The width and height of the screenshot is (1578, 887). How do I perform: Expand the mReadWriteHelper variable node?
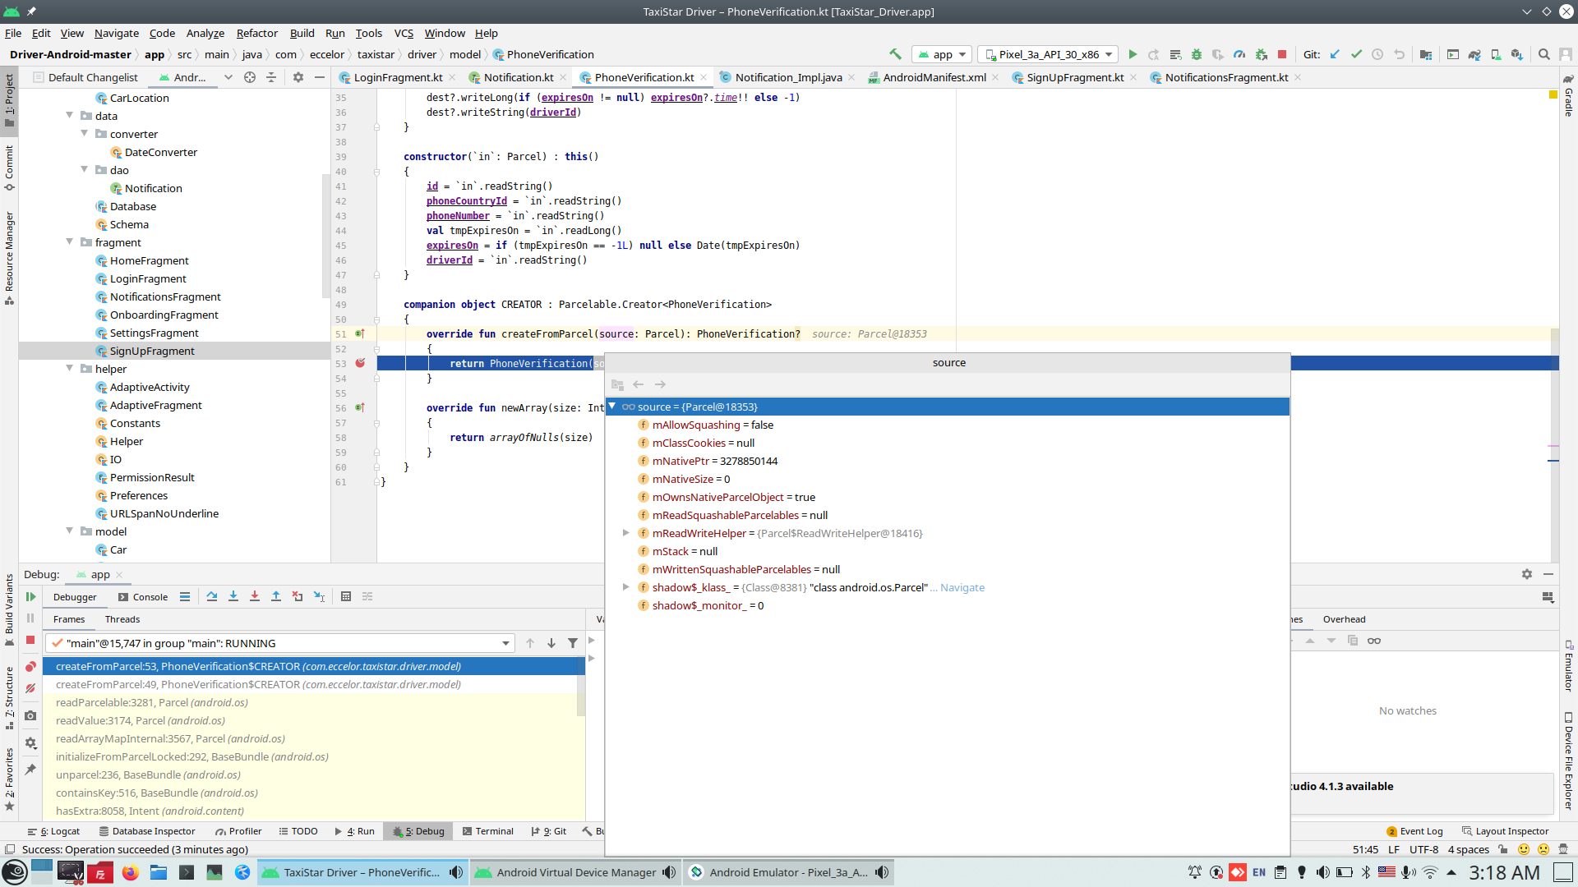(x=625, y=534)
